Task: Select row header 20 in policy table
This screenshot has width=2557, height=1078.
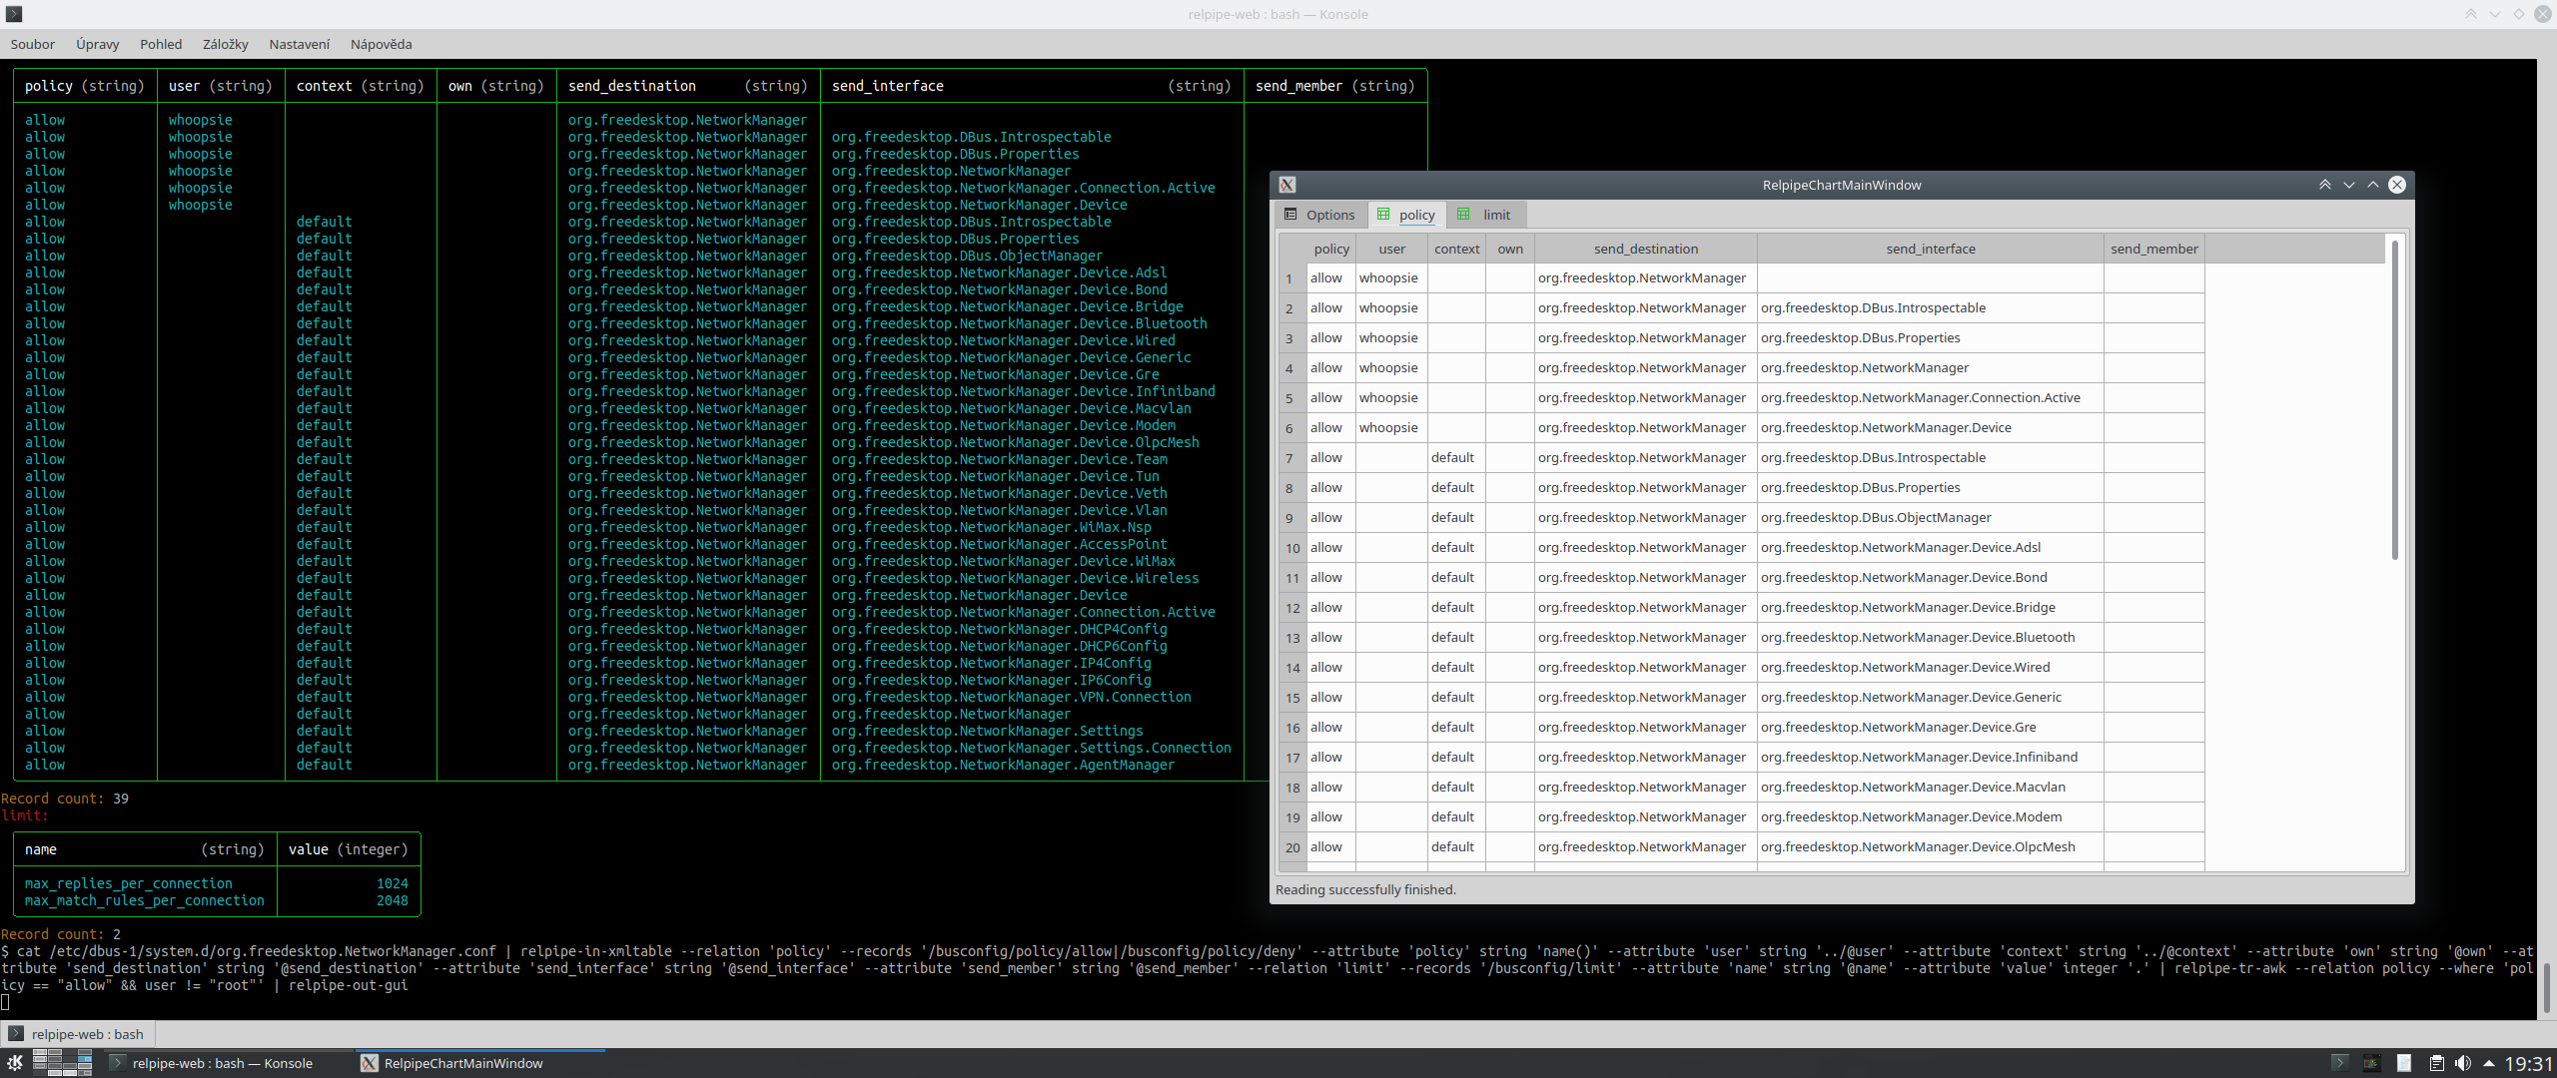Action: [x=1292, y=847]
